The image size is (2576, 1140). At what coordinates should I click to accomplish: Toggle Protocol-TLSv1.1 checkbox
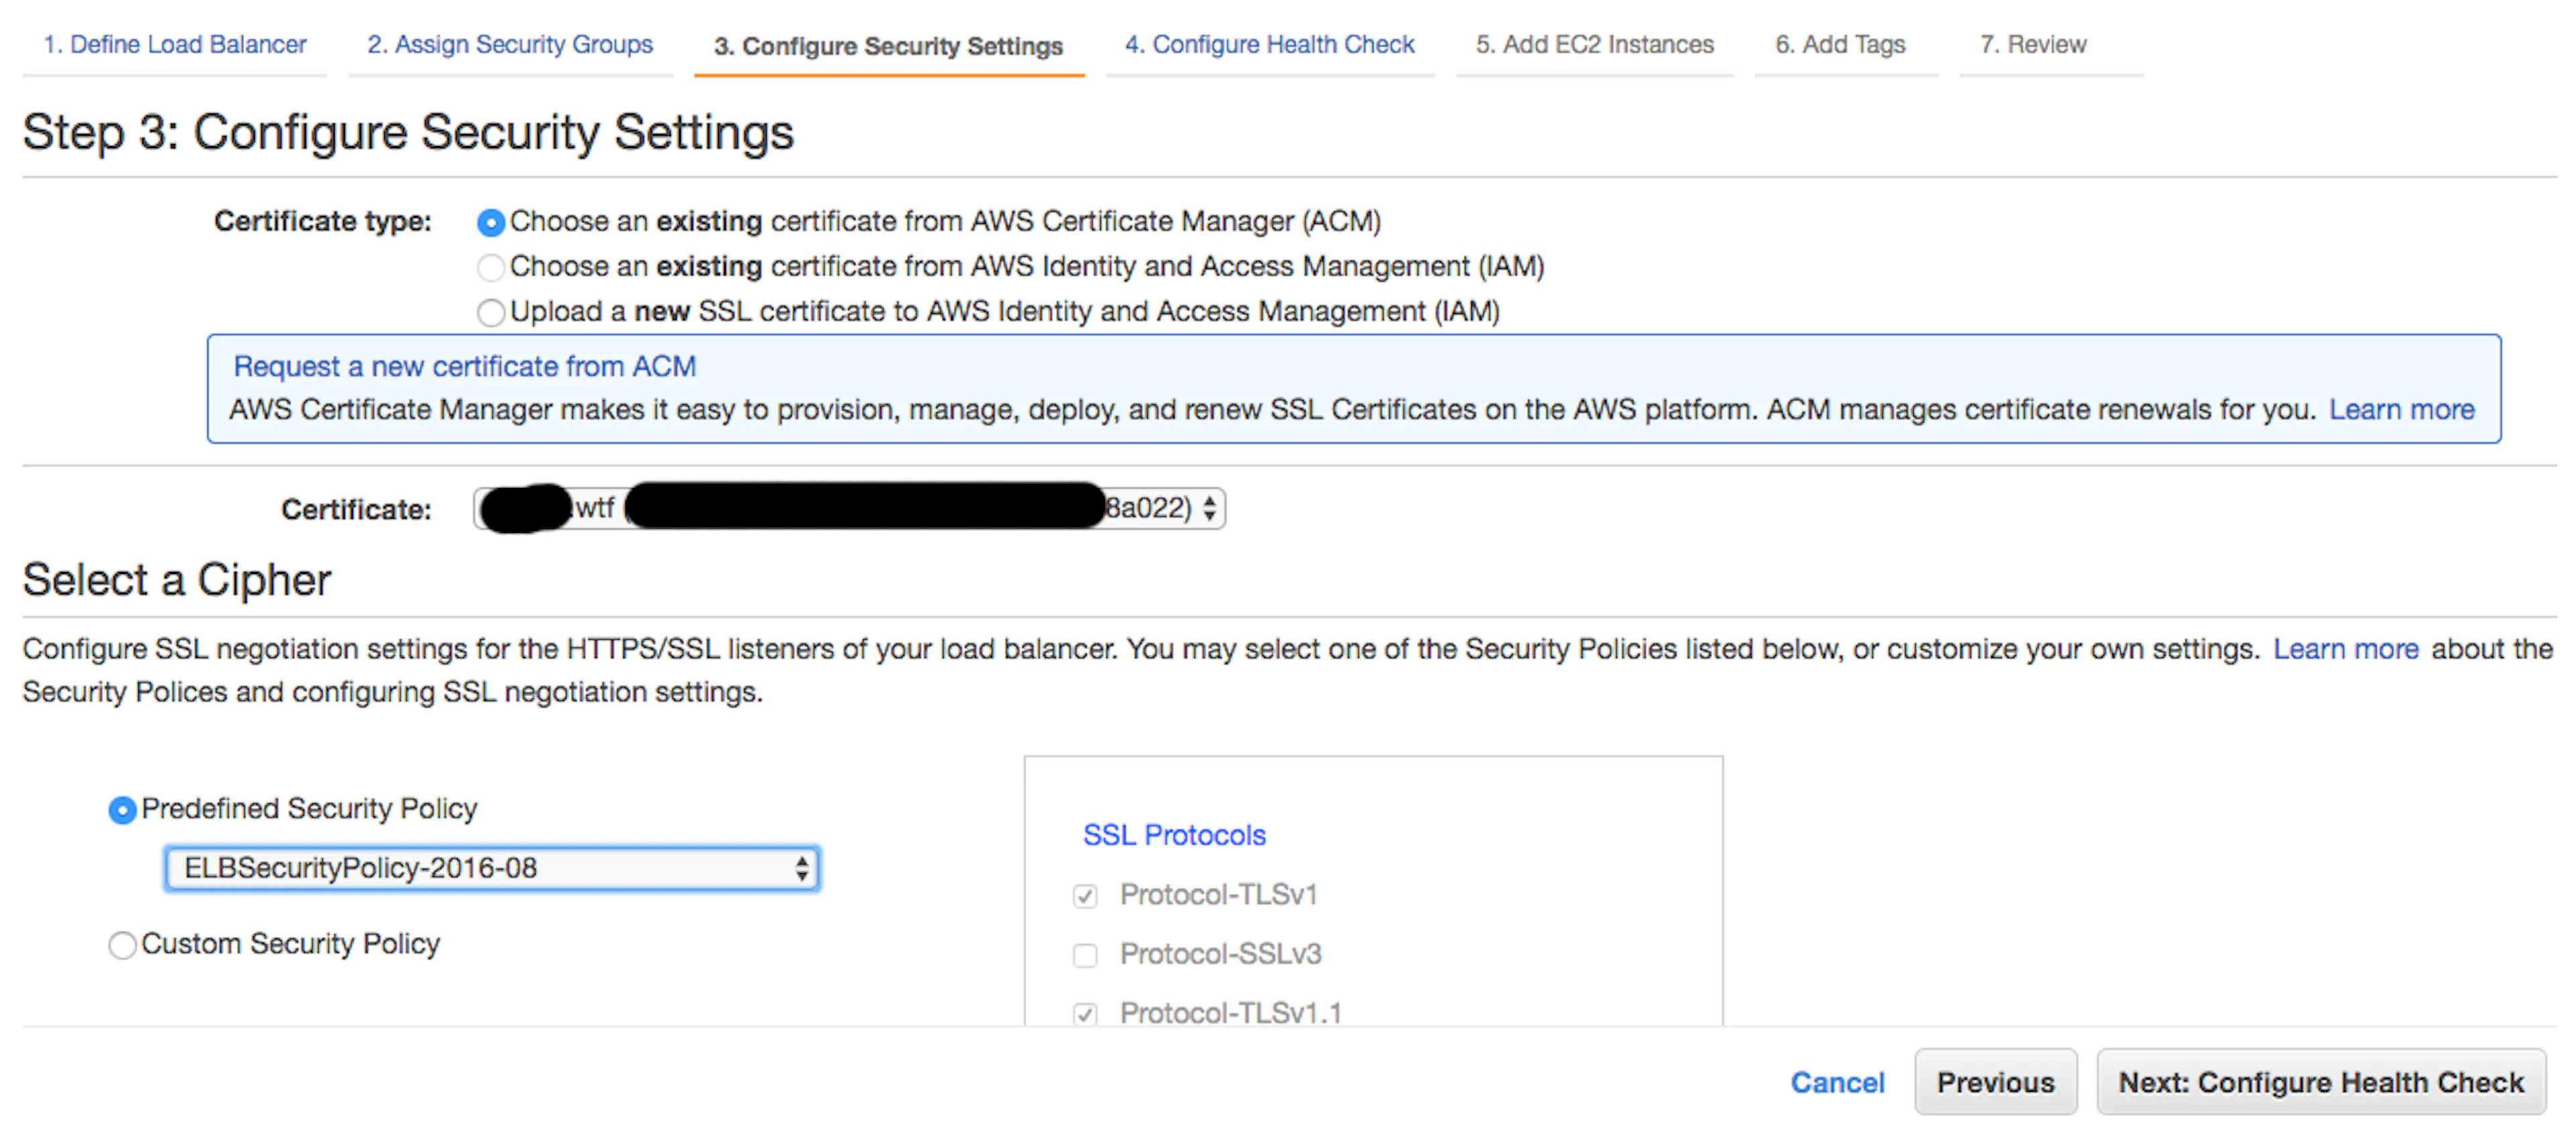(1085, 1014)
